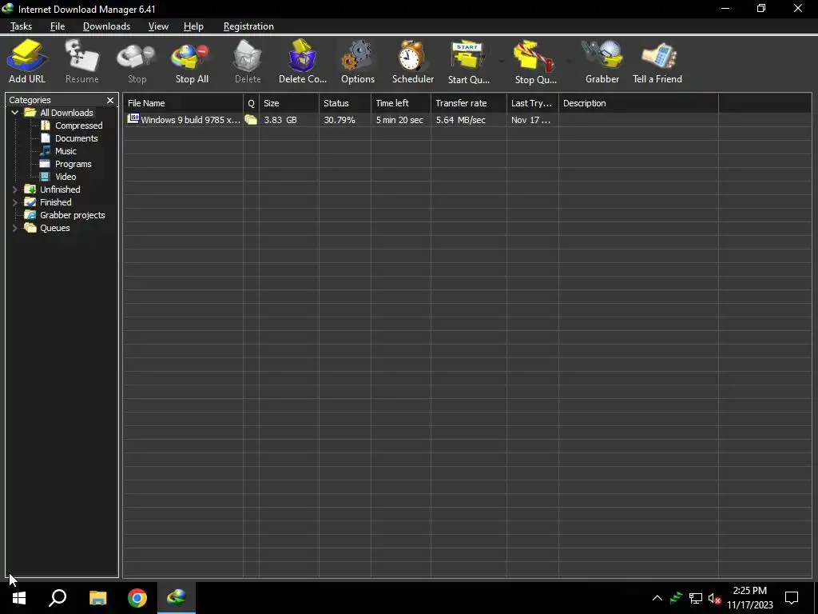Screen dimensions: 818x614
Task: Select the Finished category
Action: [x=49, y=202]
